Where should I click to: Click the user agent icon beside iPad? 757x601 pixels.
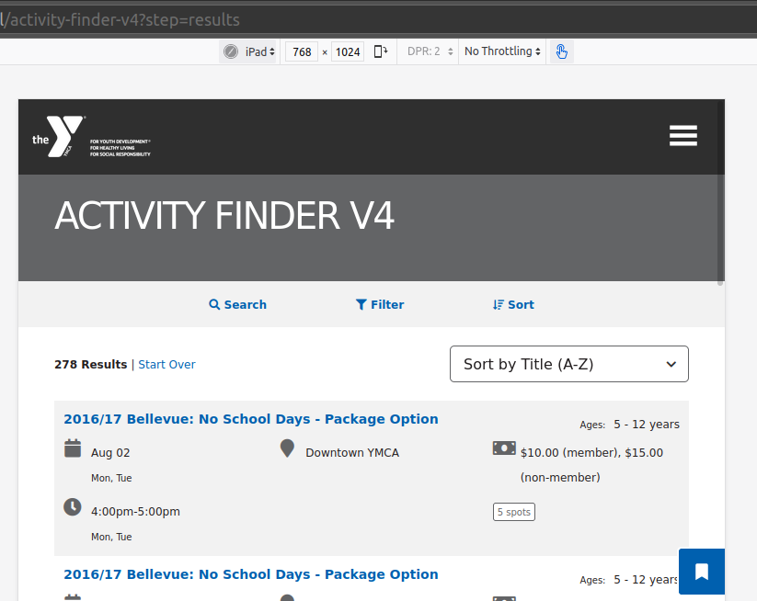click(231, 51)
